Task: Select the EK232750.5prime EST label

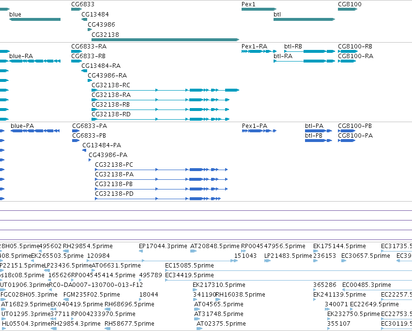Action: pos(354,314)
